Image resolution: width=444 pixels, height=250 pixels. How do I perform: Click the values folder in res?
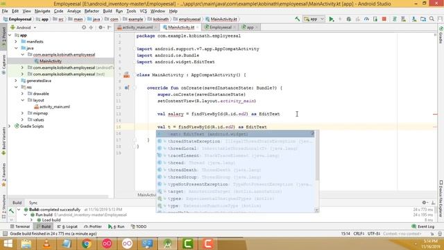[x=38, y=119]
